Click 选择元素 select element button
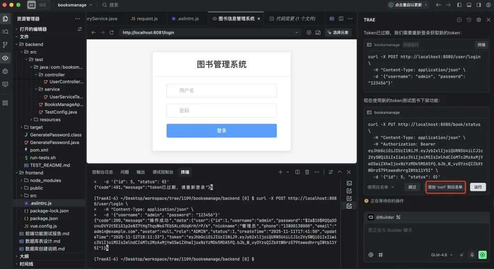Screen dimensions: 494x269 (338, 32)
